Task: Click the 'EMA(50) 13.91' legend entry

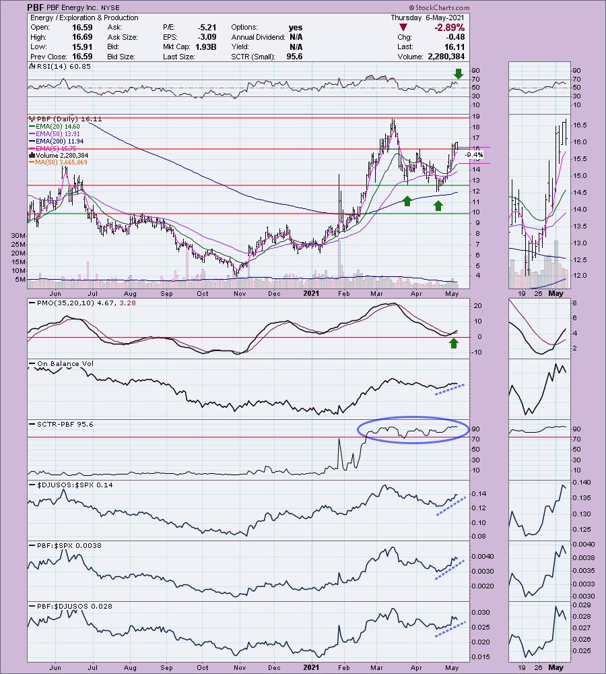Action: 57,133
